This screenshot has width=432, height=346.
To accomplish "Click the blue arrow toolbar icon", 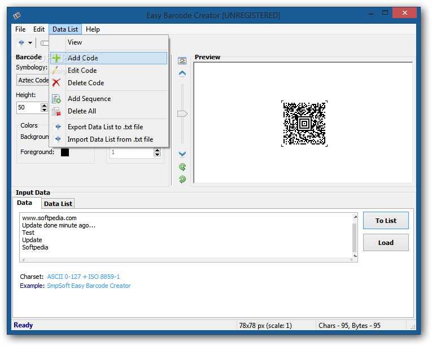I will click(x=21, y=43).
